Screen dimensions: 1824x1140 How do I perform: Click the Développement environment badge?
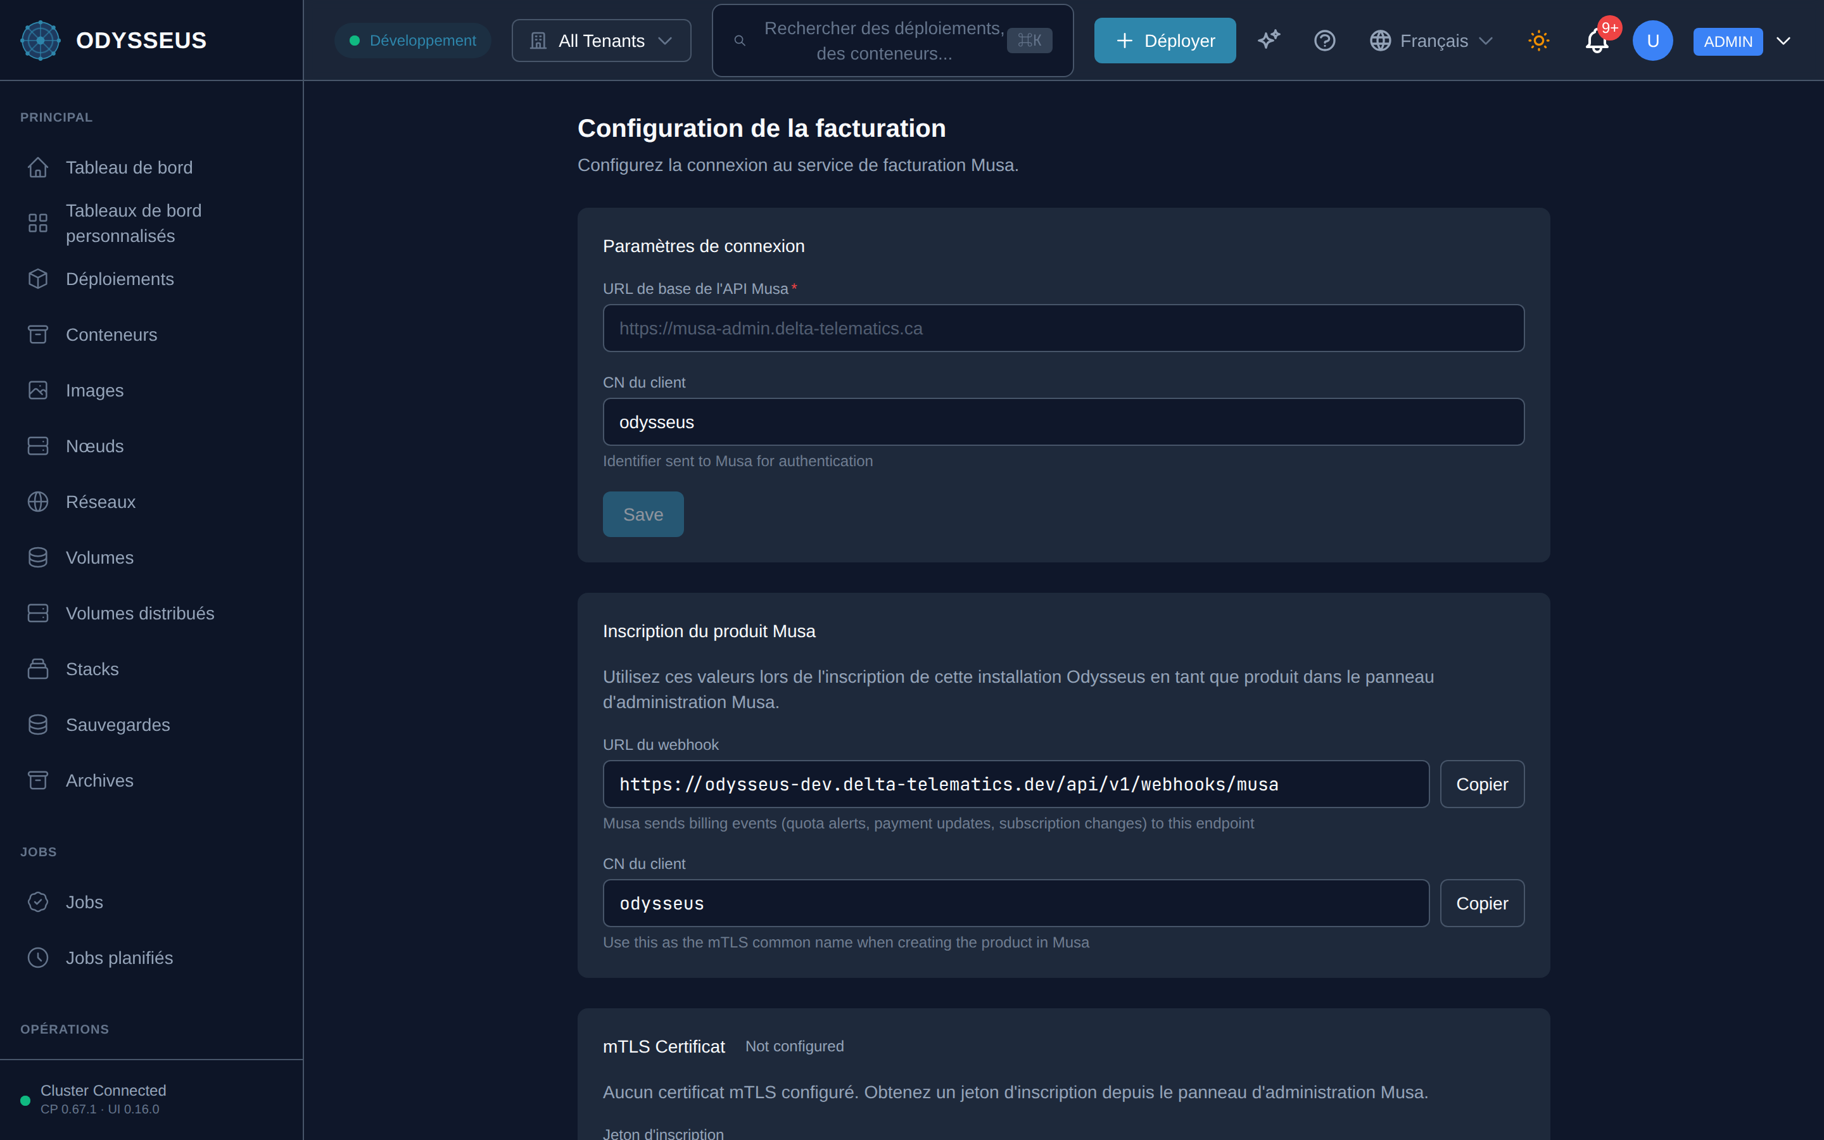[x=413, y=41]
